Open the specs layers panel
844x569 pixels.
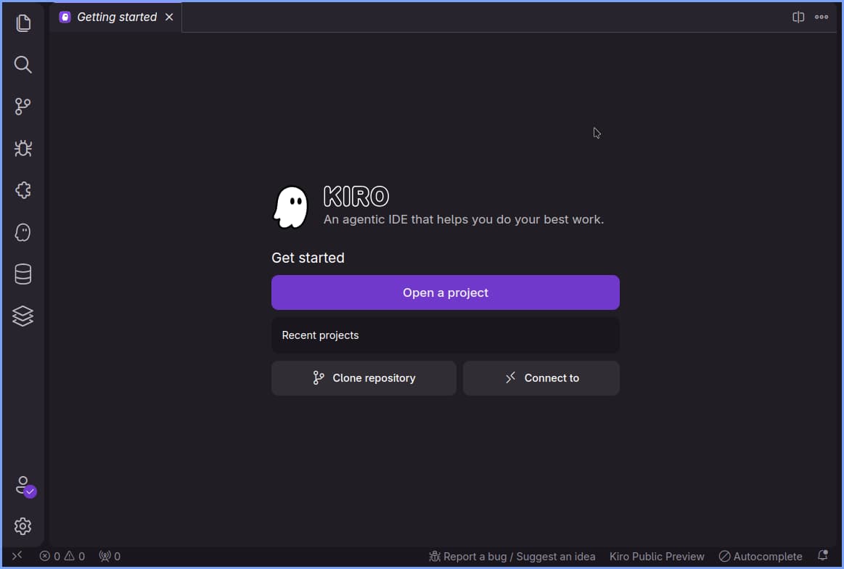tap(22, 316)
